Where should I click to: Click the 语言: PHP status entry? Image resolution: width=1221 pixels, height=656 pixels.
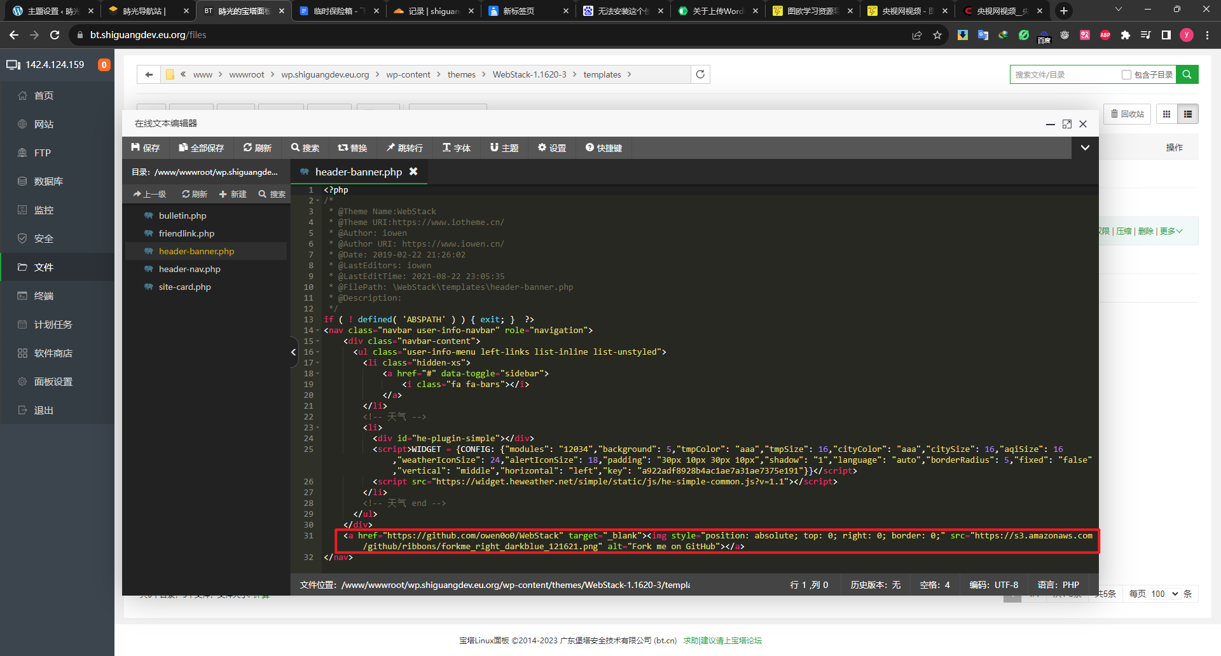[1058, 585]
